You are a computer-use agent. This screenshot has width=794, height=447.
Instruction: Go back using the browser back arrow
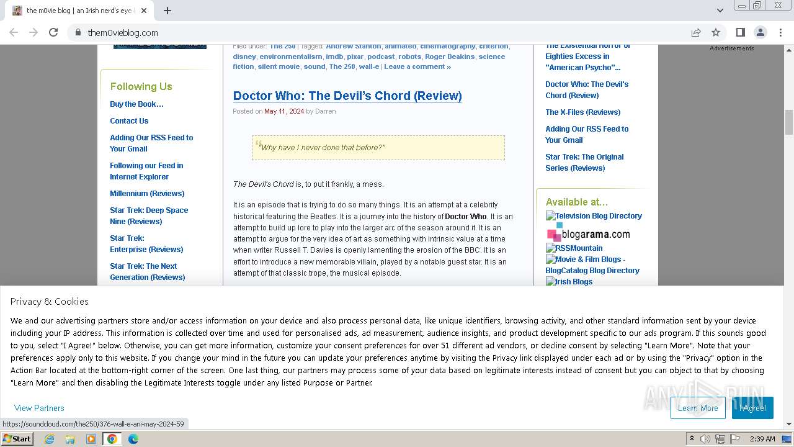tap(14, 32)
